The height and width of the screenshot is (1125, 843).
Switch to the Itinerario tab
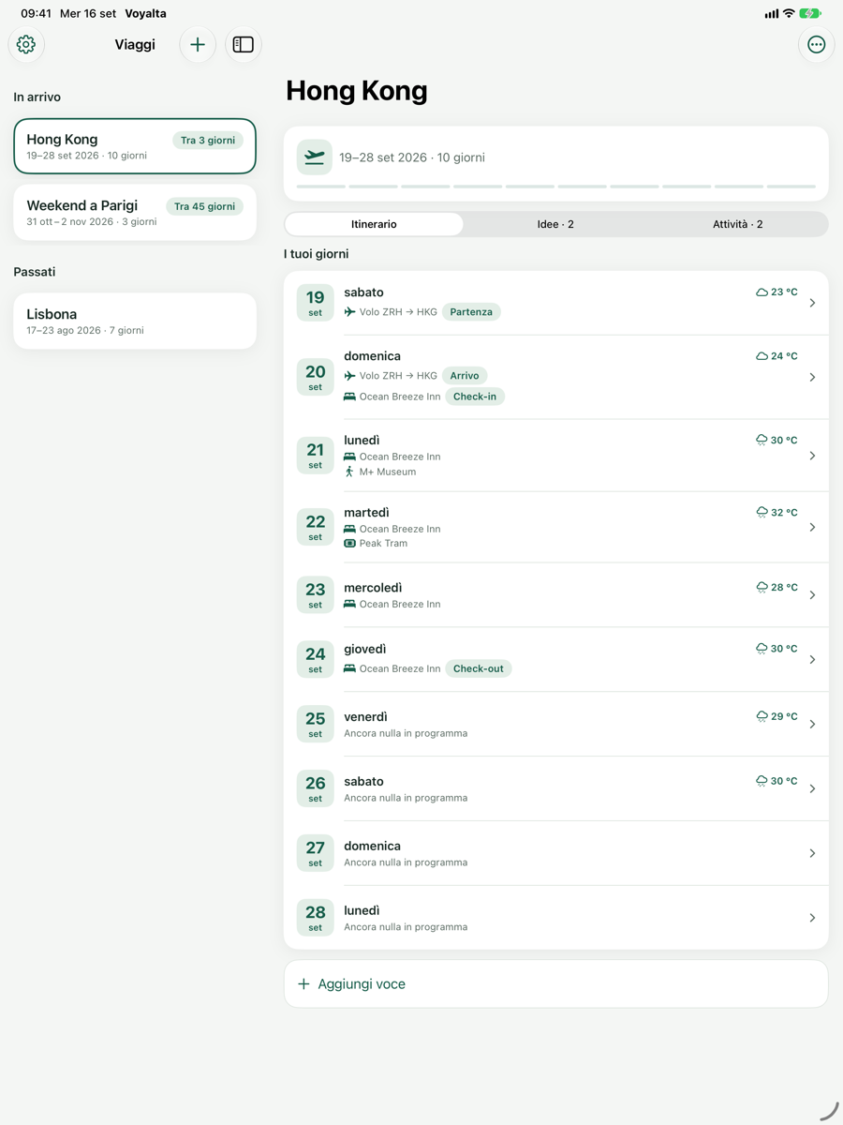(374, 224)
